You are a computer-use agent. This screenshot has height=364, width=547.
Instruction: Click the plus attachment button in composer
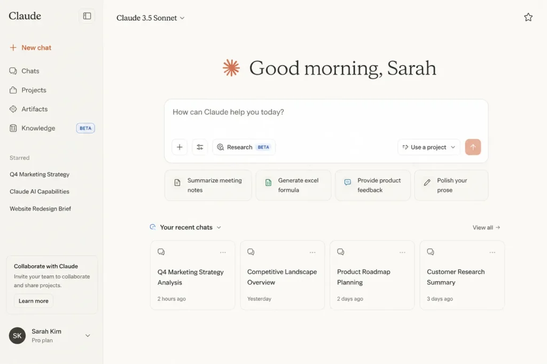179,147
